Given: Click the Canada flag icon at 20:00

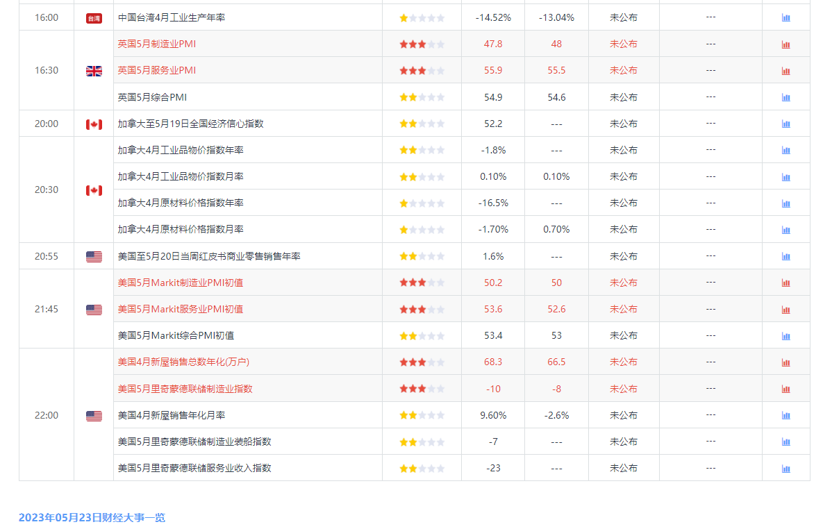Looking at the screenshot, I should (x=94, y=124).
